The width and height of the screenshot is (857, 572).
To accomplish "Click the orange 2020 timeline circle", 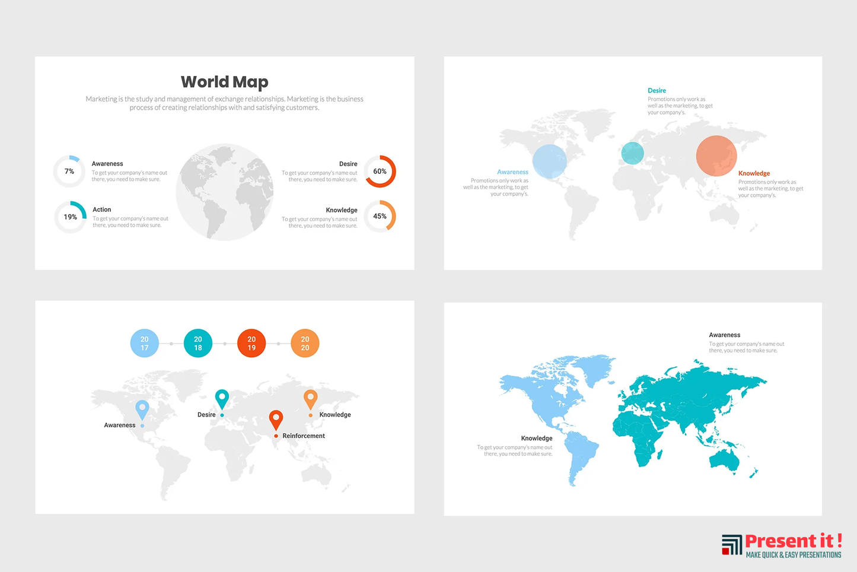I will [305, 344].
